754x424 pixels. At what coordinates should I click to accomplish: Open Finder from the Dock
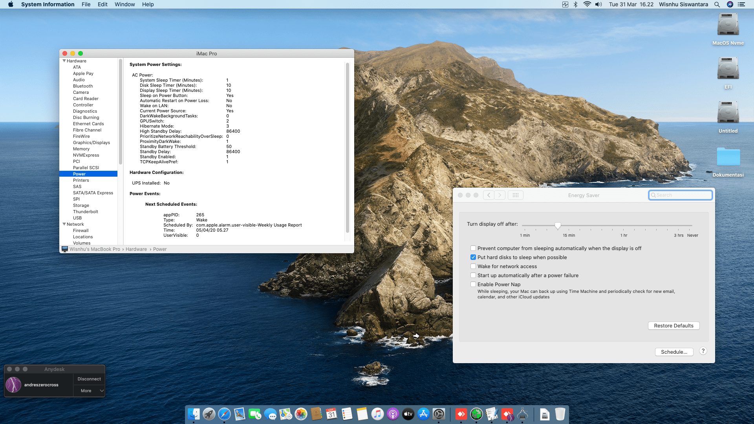click(194, 414)
